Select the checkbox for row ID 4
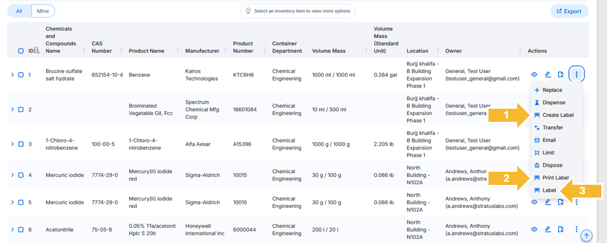The height and width of the screenshot is (243, 607). 21,175
